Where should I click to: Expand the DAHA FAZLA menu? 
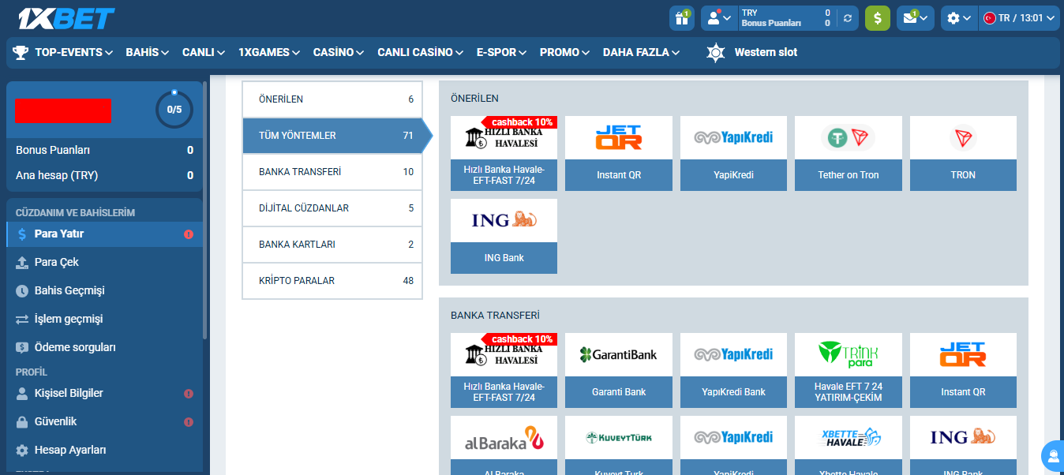tap(642, 52)
